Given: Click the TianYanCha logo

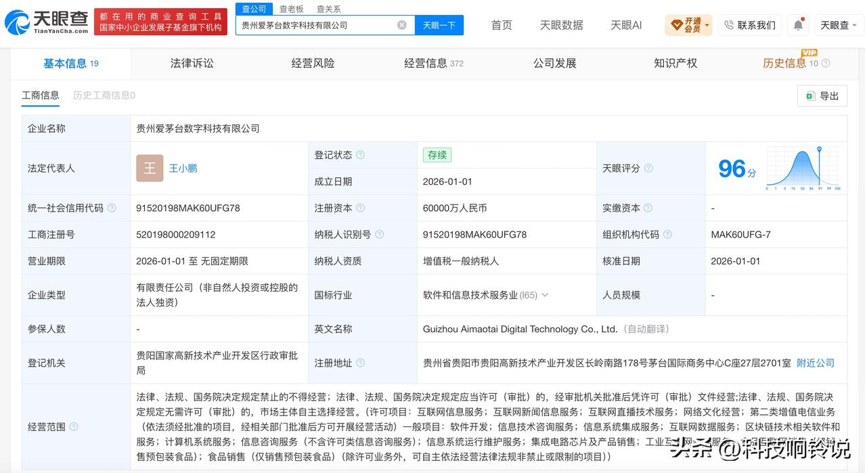Looking at the screenshot, I should point(47,23).
